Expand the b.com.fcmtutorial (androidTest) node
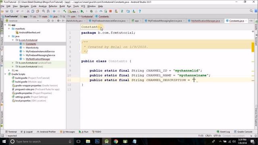258x145 pixels. pyautogui.click(x=13, y=63)
